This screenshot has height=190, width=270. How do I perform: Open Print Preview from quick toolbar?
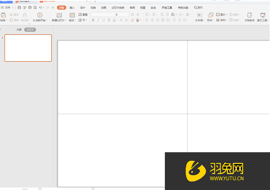coord(35,8)
